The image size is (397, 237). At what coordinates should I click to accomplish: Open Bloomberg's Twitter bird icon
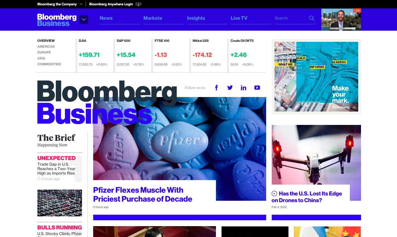pyautogui.click(x=230, y=88)
